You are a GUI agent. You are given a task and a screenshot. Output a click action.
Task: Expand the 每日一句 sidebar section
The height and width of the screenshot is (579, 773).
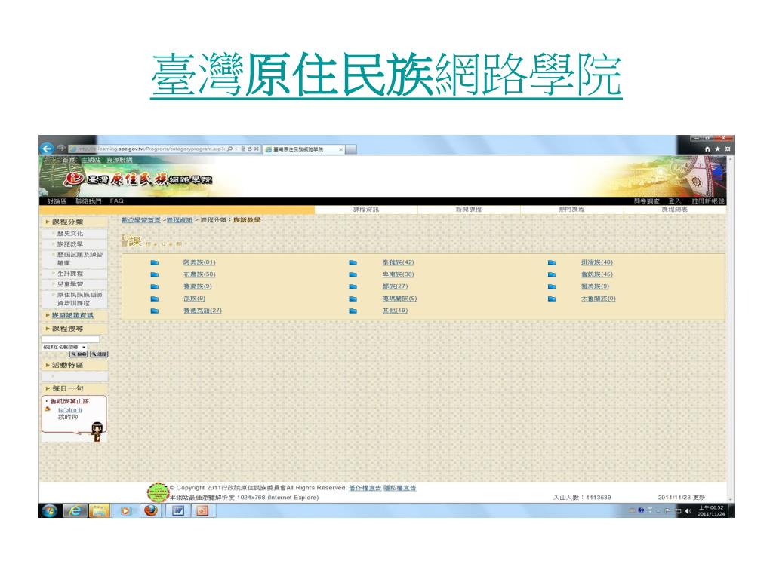(74, 388)
